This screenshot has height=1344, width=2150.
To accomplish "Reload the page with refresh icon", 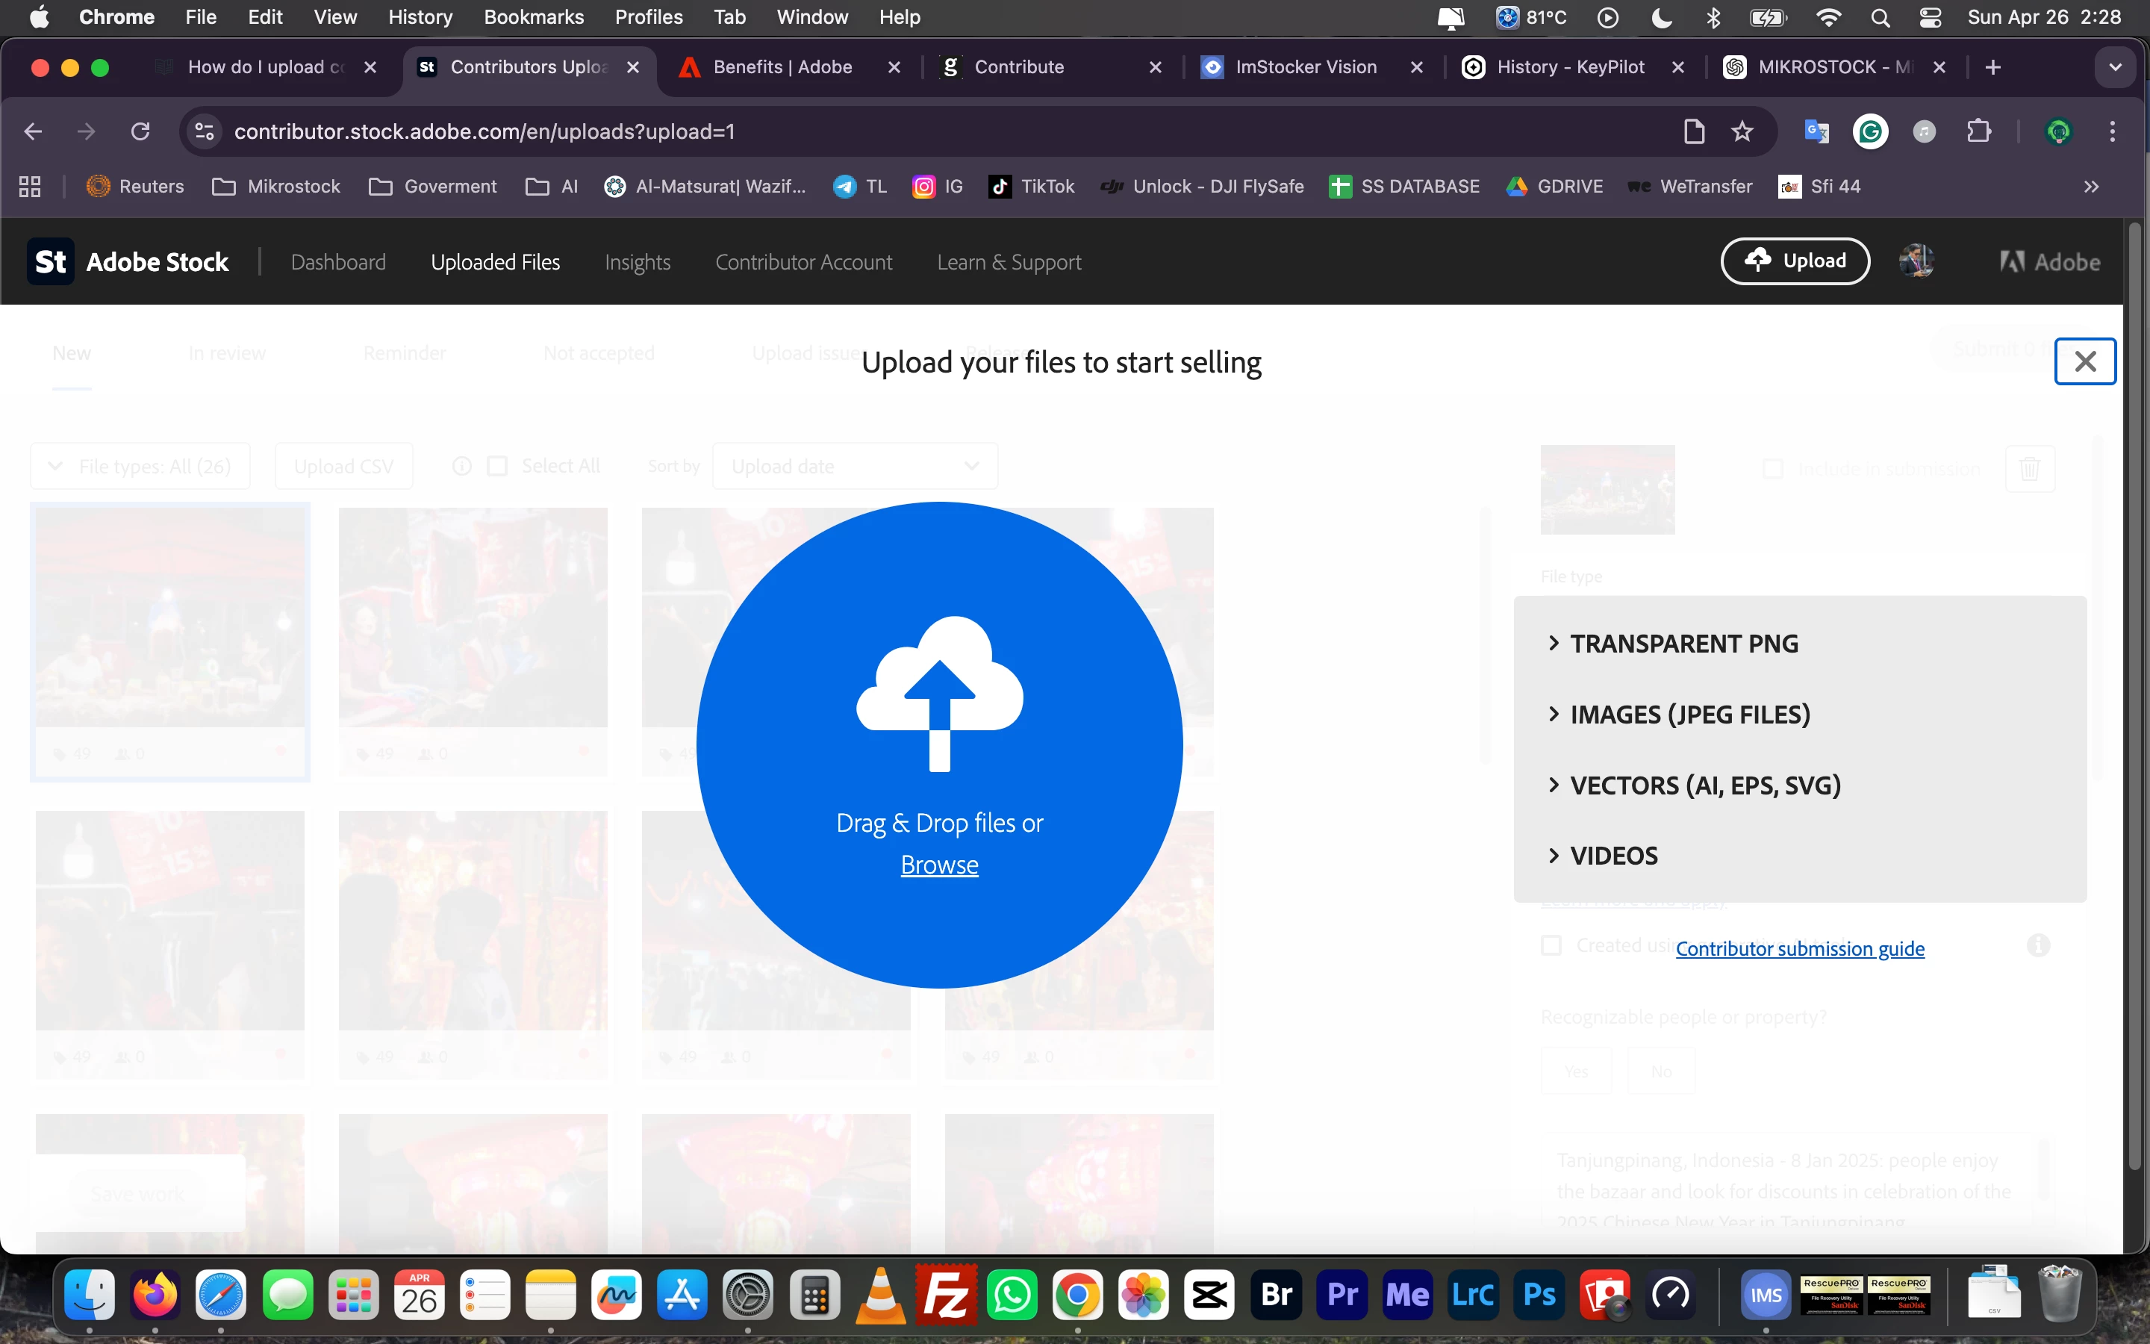I will pyautogui.click(x=140, y=131).
